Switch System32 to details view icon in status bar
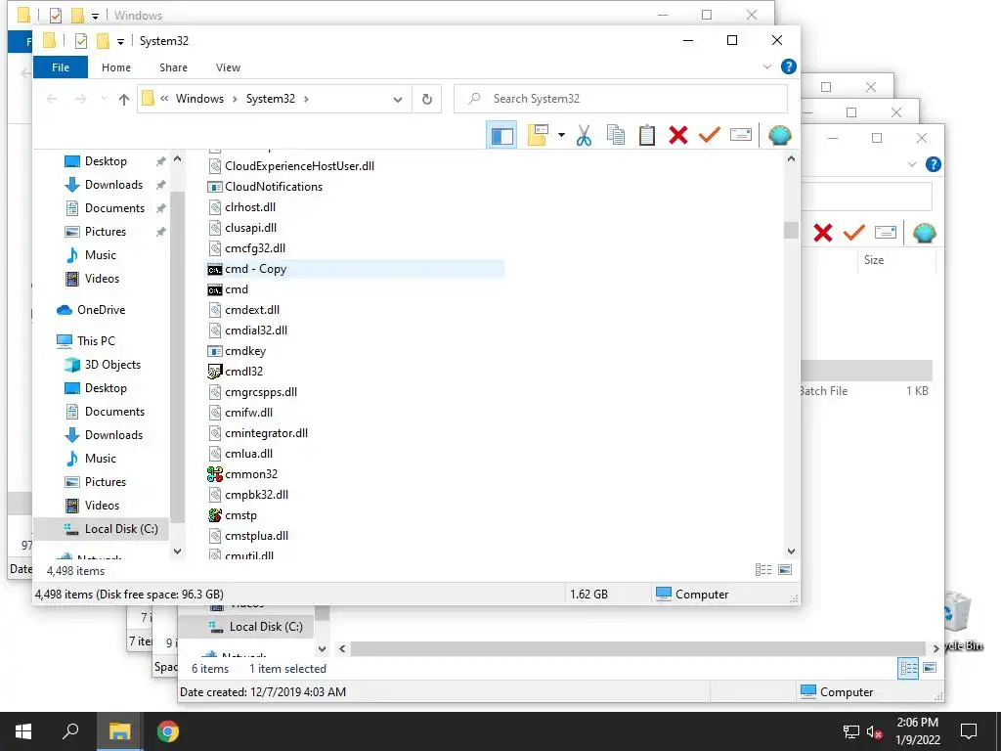1001x751 pixels. [x=763, y=570]
